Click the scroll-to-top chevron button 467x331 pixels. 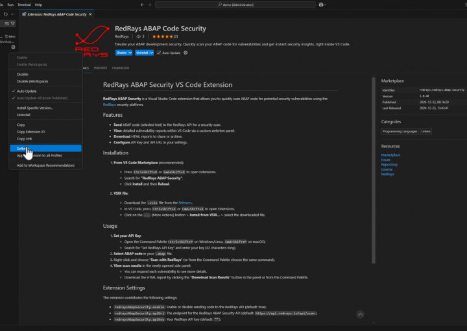click(360, 314)
